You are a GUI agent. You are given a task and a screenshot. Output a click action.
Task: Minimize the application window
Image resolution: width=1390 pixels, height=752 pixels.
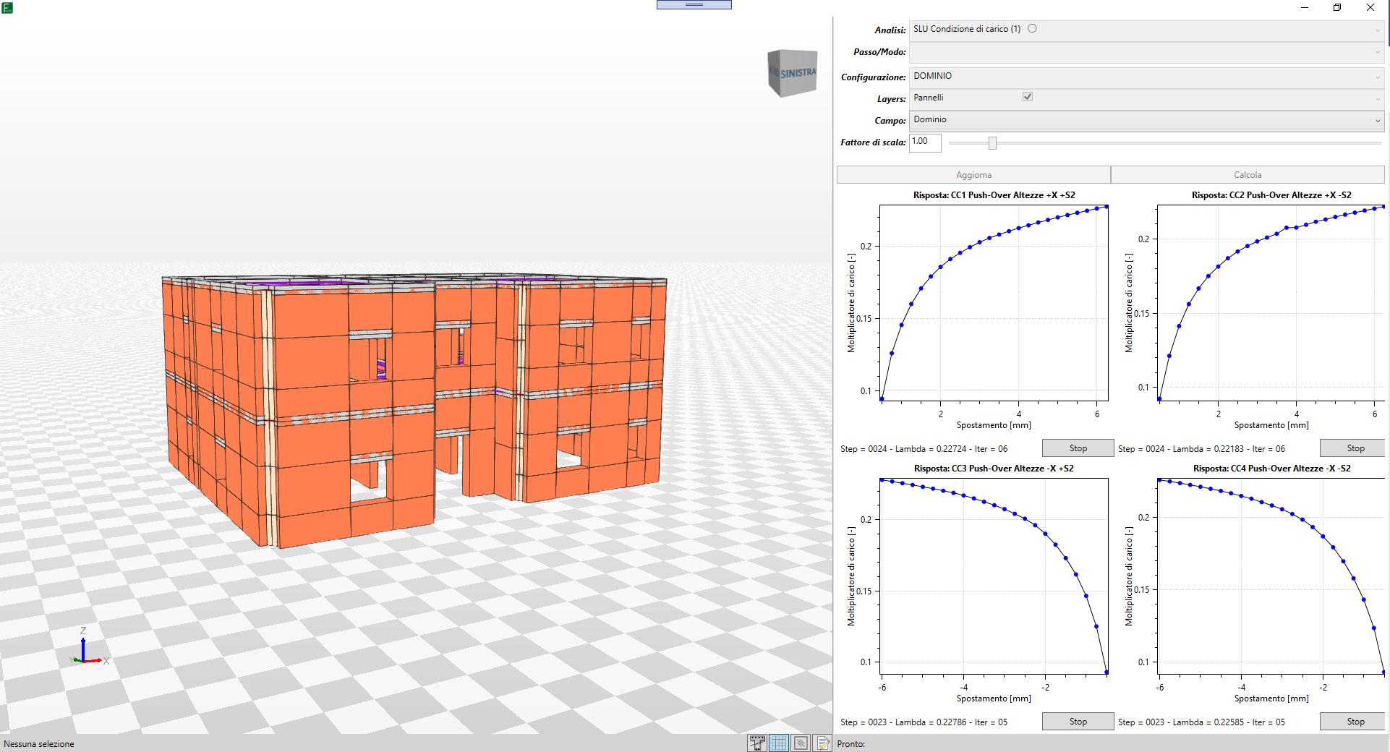pyautogui.click(x=1305, y=7)
